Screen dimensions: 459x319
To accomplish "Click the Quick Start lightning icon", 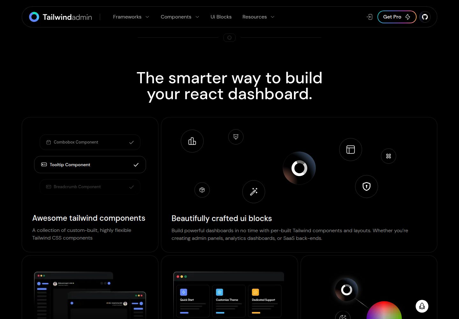I will (x=184, y=292).
